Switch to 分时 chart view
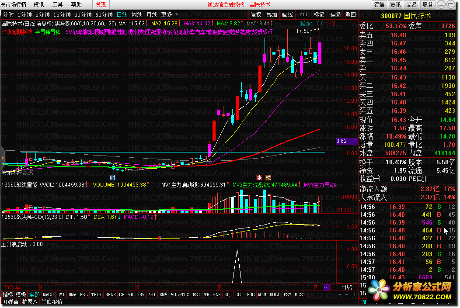 [x=8, y=15]
